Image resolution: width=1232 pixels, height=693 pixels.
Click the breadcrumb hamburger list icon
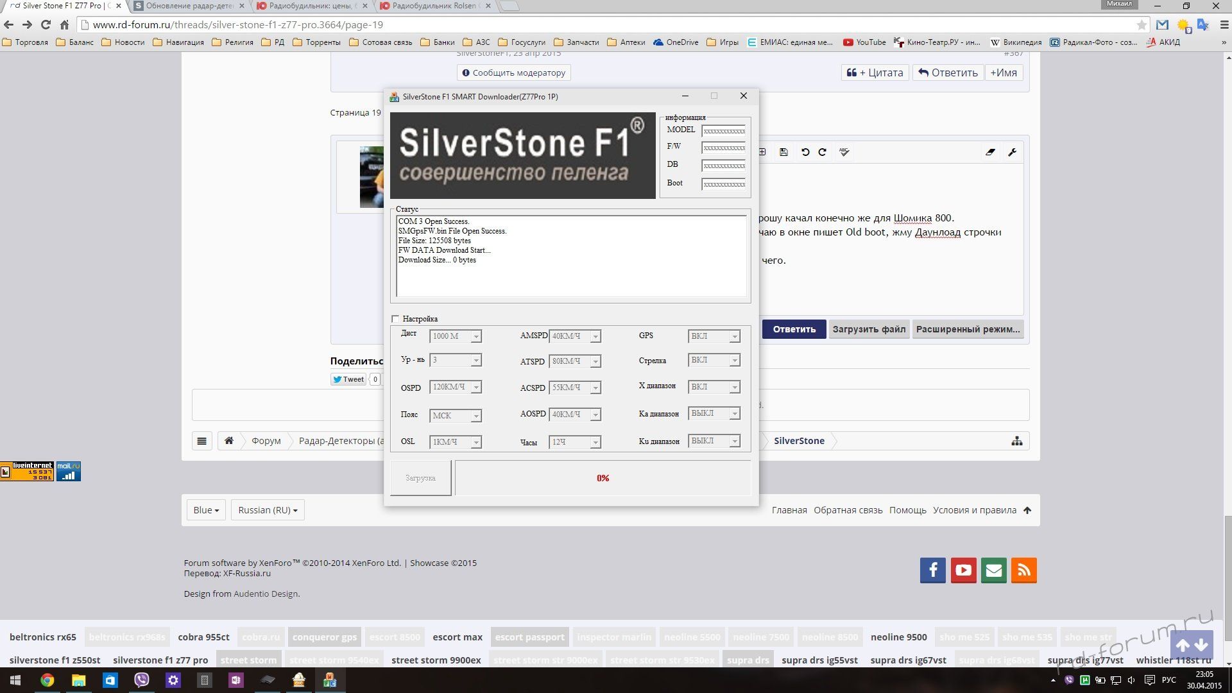coord(201,441)
